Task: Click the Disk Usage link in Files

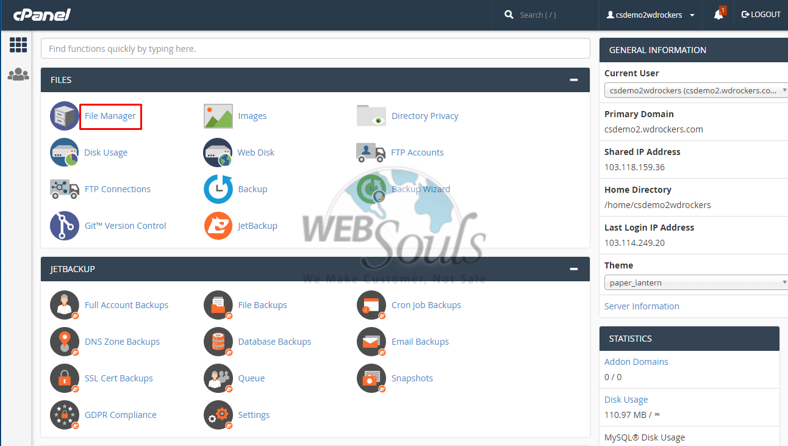Action: pos(106,153)
